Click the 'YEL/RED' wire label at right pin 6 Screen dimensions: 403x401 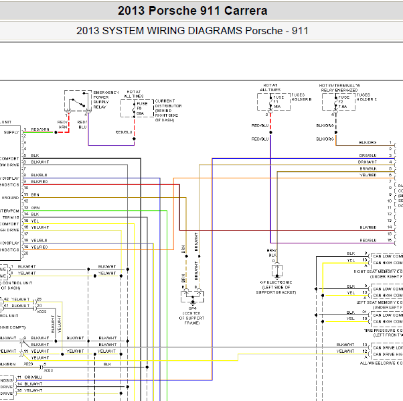point(368,175)
